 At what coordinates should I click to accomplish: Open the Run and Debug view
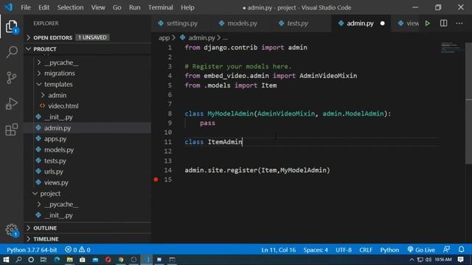[x=12, y=104]
